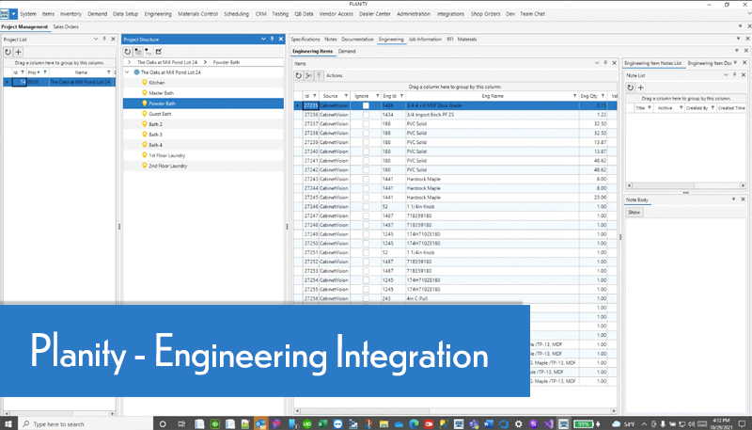Click the Windows taskbar search box
Image resolution: width=752 pixels, height=430 pixels.
click(86, 423)
